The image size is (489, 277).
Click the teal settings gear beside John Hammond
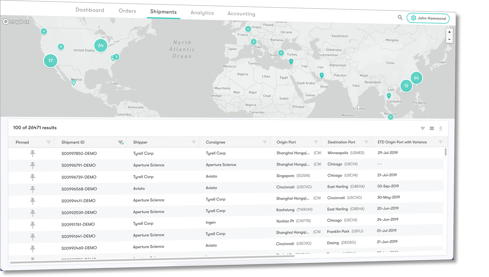point(413,18)
